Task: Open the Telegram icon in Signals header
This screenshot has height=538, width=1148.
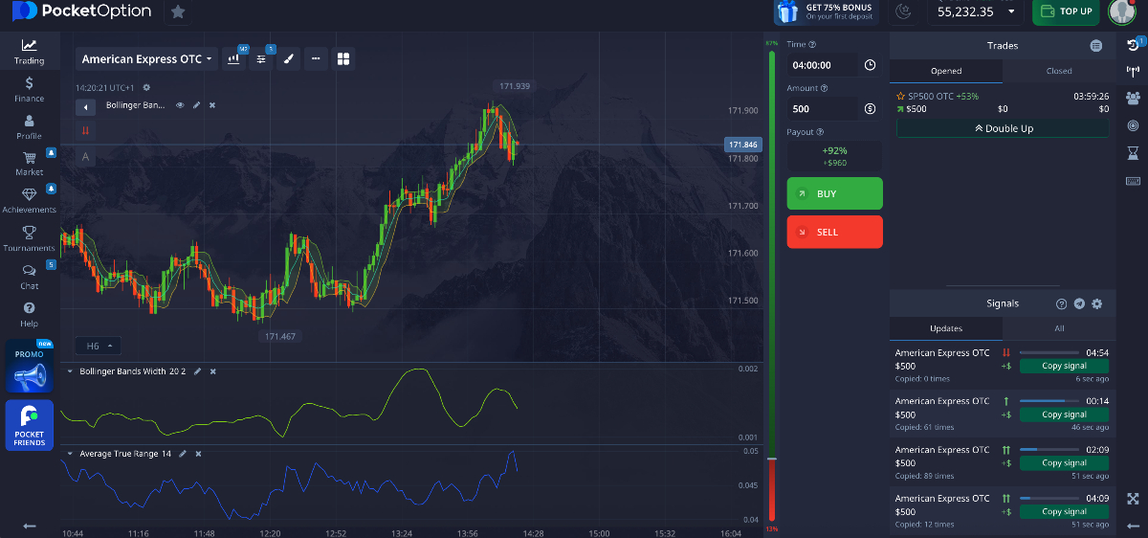Action: (x=1079, y=303)
